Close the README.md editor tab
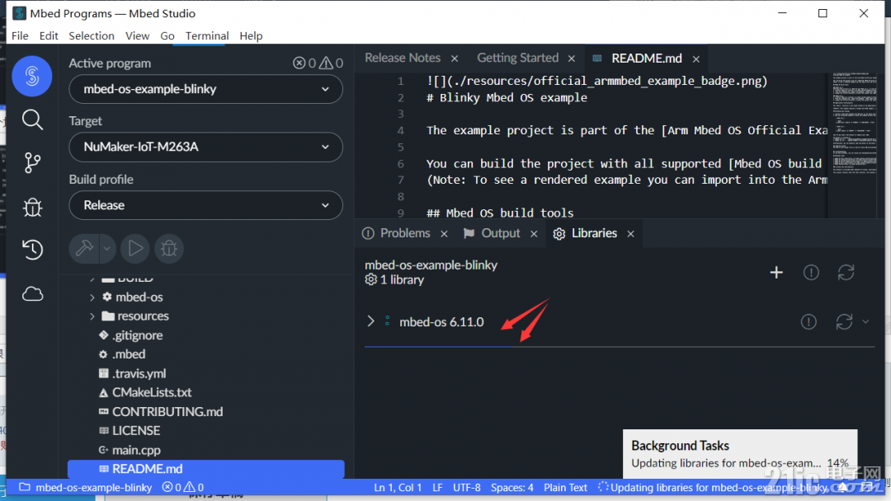The width and height of the screenshot is (891, 501). [x=696, y=59]
